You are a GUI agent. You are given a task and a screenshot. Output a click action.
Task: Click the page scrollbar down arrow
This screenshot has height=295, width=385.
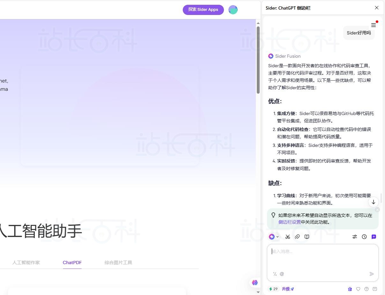point(258,292)
